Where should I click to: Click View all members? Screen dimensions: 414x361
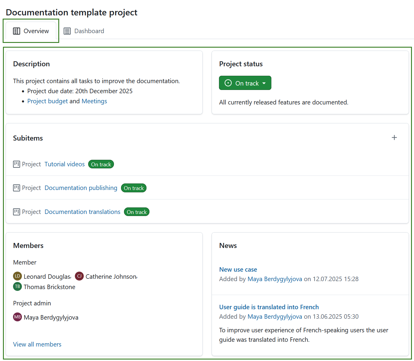coord(37,344)
